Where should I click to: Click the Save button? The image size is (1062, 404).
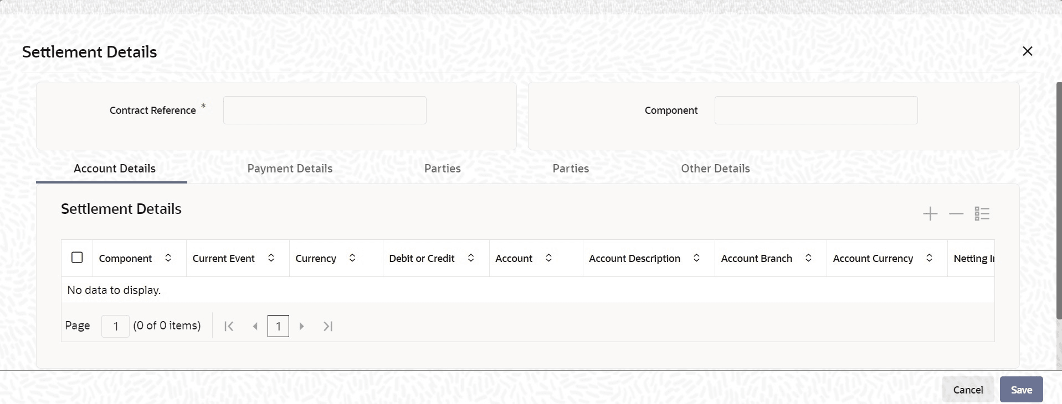(1021, 390)
